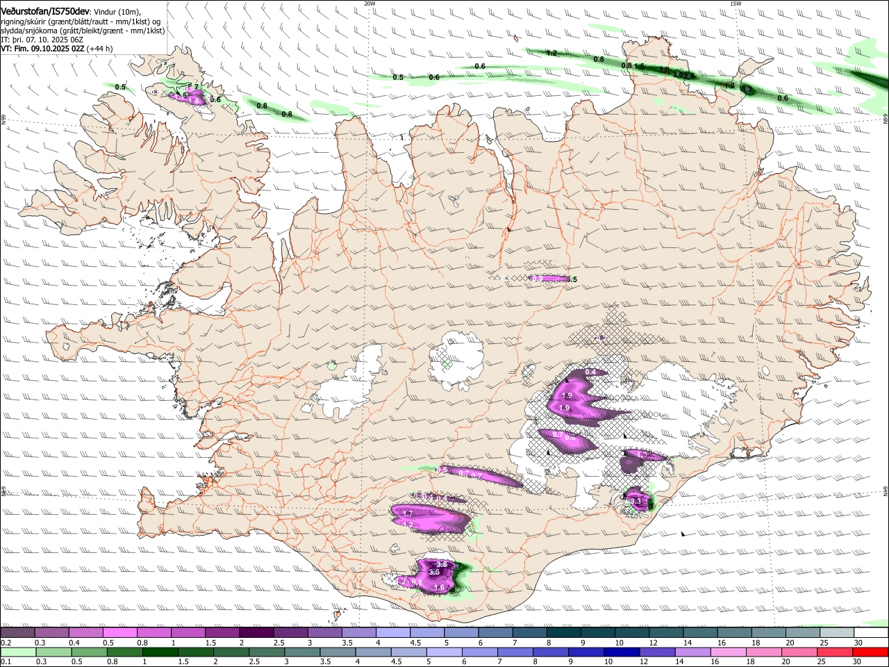Click the 3.8 precipitation value on the map
Screen dimensions: 889x667
point(441,563)
